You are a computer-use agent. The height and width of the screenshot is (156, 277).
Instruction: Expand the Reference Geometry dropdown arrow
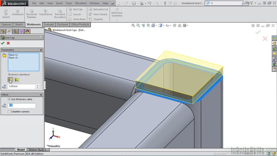pyautogui.click(x=117, y=20)
